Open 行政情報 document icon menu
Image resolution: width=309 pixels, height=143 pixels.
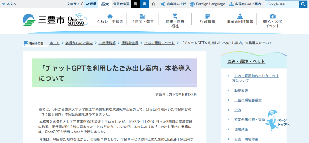tap(208, 16)
